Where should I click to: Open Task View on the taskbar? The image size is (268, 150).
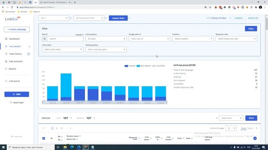coord(58,147)
